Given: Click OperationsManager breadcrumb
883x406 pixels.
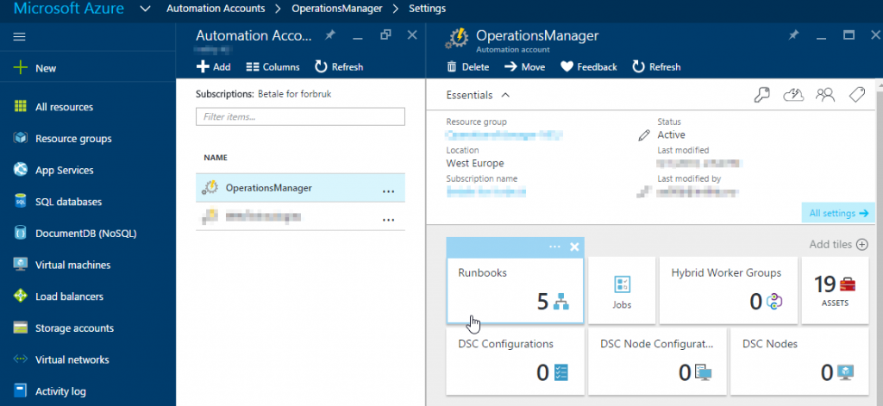Looking at the screenshot, I should click(337, 9).
